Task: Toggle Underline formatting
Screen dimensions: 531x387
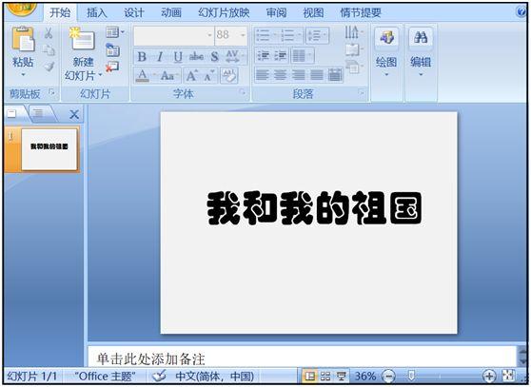Action: point(178,56)
